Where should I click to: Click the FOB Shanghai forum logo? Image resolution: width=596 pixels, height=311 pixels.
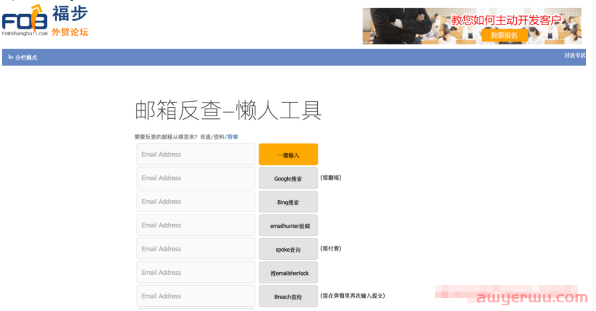pyautogui.click(x=45, y=21)
